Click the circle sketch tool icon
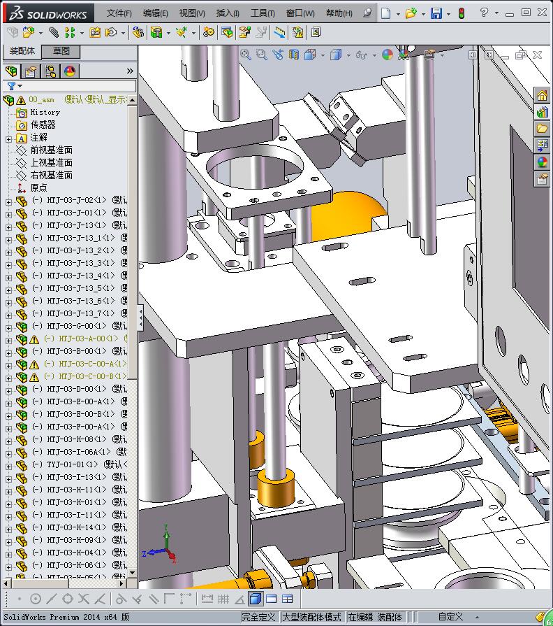 [x=36, y=599]
